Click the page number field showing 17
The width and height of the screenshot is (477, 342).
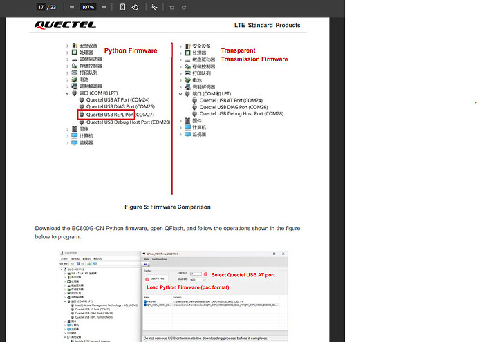click(x=41, y=7)
